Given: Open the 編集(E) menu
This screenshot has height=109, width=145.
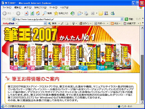Looking at the screenshot, I should (x=18, y=8).
